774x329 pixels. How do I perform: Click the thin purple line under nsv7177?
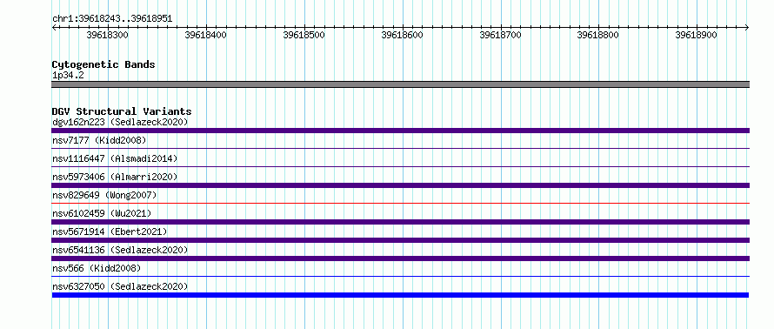point(400,148)
